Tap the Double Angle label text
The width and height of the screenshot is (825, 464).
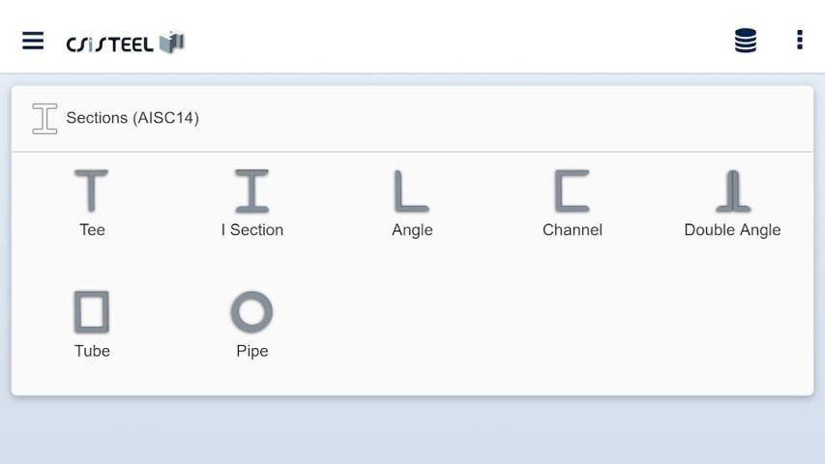point(732,230)
